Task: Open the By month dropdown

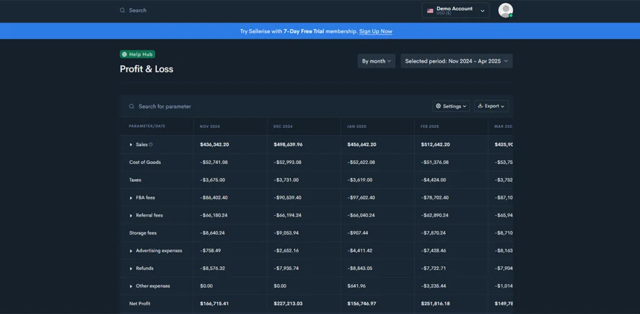Action: (x=376, y=61)
